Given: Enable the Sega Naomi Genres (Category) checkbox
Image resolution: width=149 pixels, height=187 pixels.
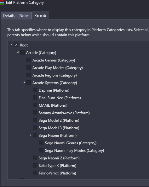Looking at the screenshot, I should (x=41, y=143).
